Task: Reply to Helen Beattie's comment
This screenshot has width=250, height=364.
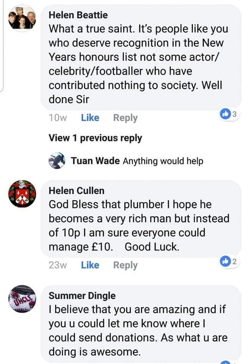Action: tap(125, 118)
